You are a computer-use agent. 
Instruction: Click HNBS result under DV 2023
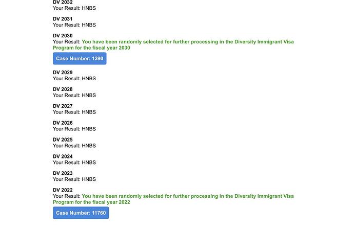click(x=89, y=179)
